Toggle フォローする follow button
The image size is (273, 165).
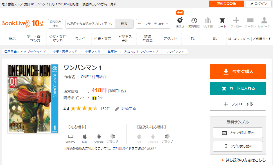pyautogui.click(x=238, y=104)
